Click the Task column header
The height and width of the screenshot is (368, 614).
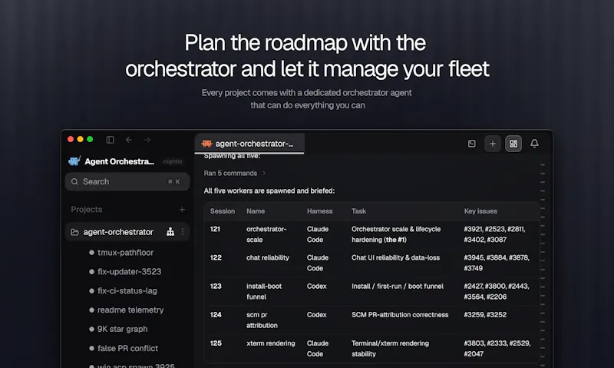358,211
